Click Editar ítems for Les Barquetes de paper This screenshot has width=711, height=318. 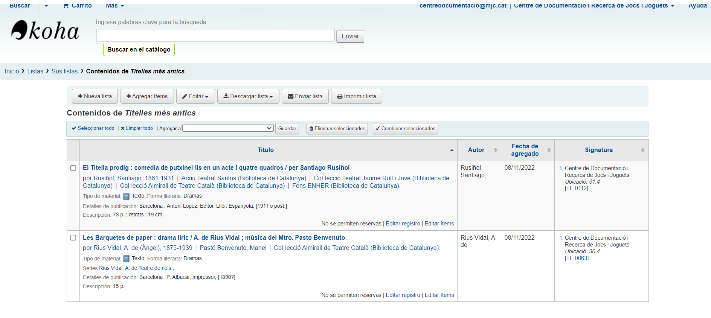pyautogui.click(x=439, y=295)
